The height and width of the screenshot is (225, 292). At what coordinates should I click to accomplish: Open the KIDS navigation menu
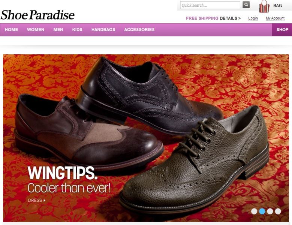click(77, 30)
